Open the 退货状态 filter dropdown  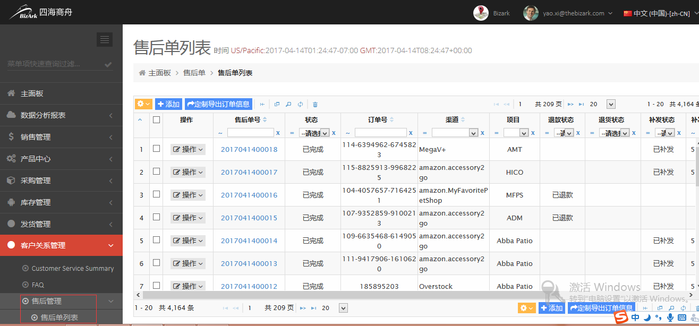614,133
